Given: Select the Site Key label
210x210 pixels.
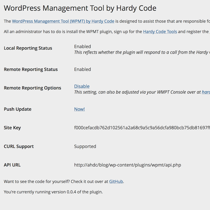Looking at the screenshot, I should click(x=12, y=128).
